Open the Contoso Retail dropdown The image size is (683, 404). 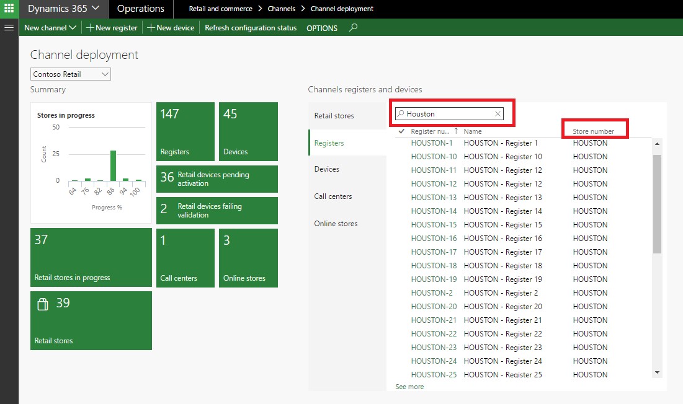click(71, 74)
